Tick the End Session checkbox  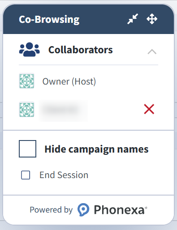point(26,175)
